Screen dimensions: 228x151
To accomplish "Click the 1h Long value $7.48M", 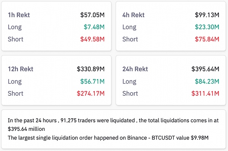I will [x=94, y=27].
